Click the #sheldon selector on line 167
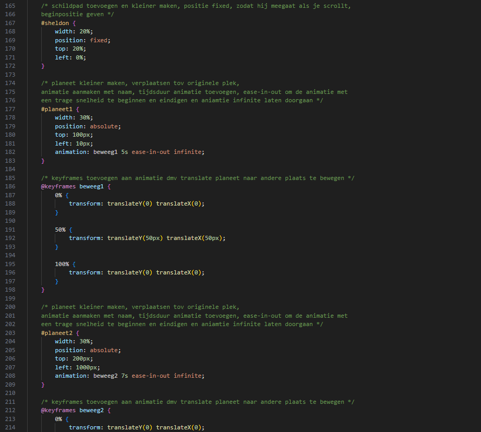Viewport: 481px width, 432px height. click(55, 23)
